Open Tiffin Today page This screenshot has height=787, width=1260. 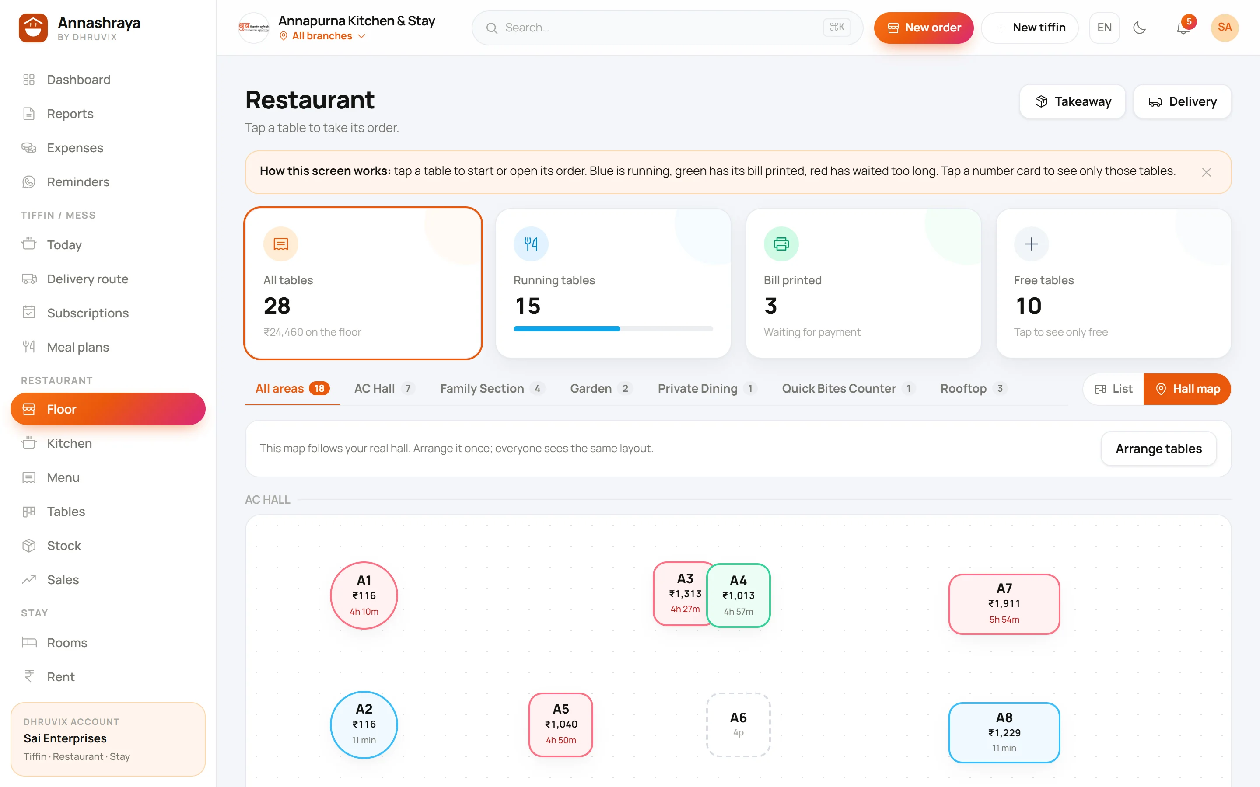click(x=108, y=245)
